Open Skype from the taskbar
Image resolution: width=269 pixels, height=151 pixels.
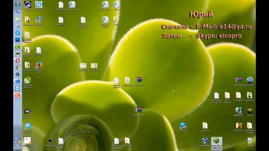pos(18,33)
